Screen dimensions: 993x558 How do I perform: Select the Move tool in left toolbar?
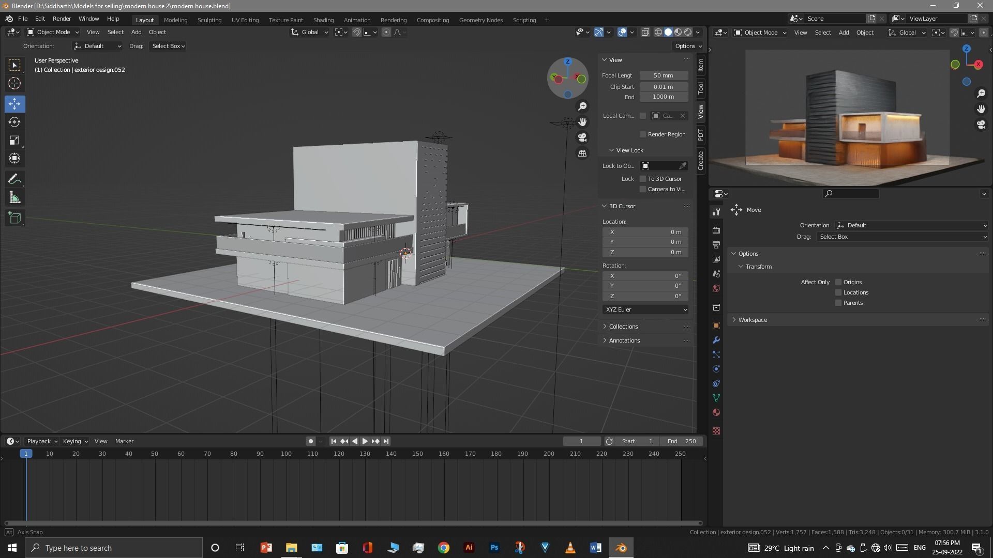tap(14, 104)
